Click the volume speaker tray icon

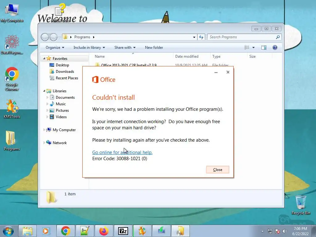click(285, 231)
